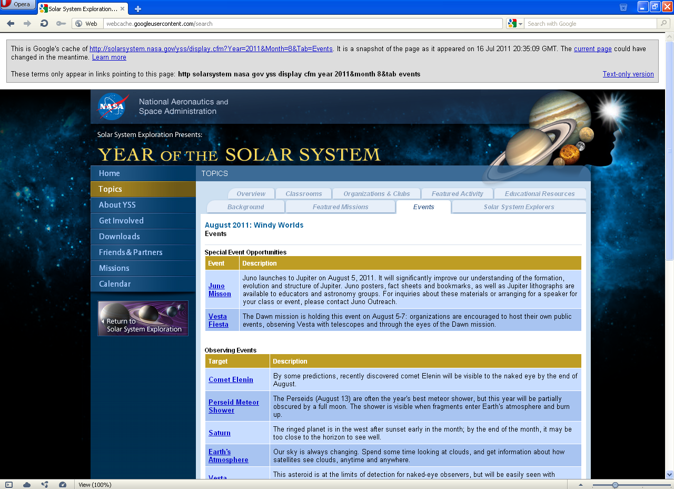674x489 pixels.
Task: Open Downloads in the sidebar
Action: pyautogui.click(x=143, y=237)
